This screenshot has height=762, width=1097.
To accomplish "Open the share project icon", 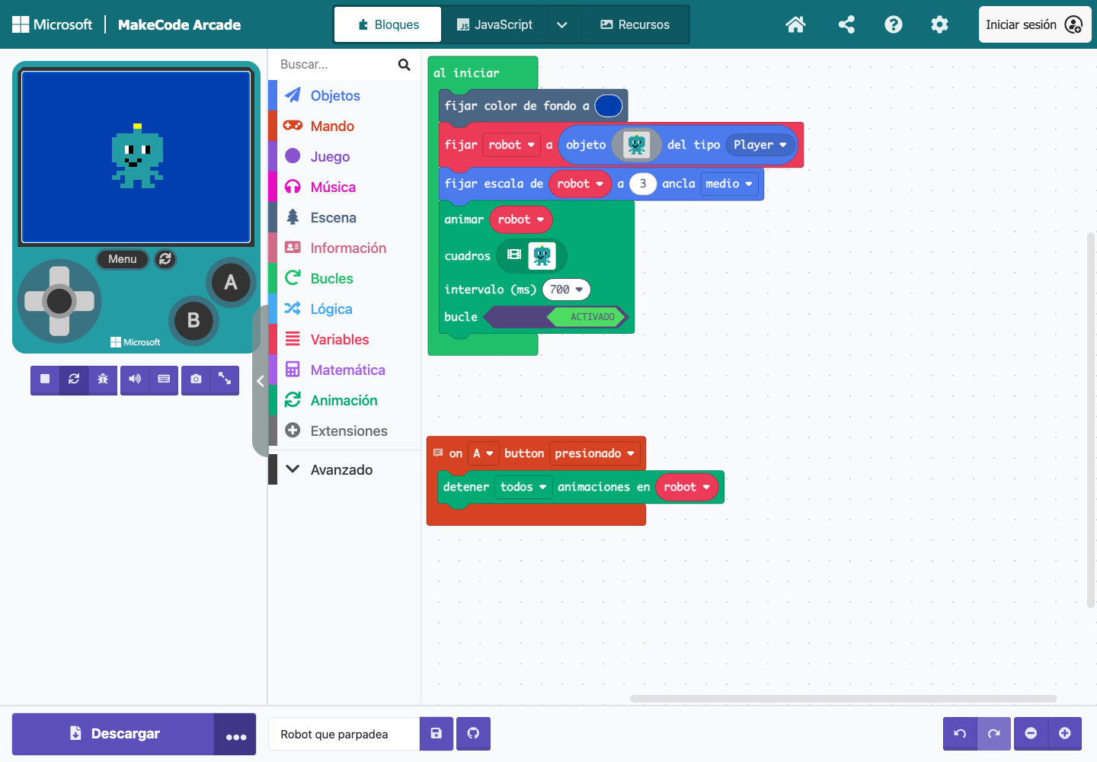I will coord(846,24).
